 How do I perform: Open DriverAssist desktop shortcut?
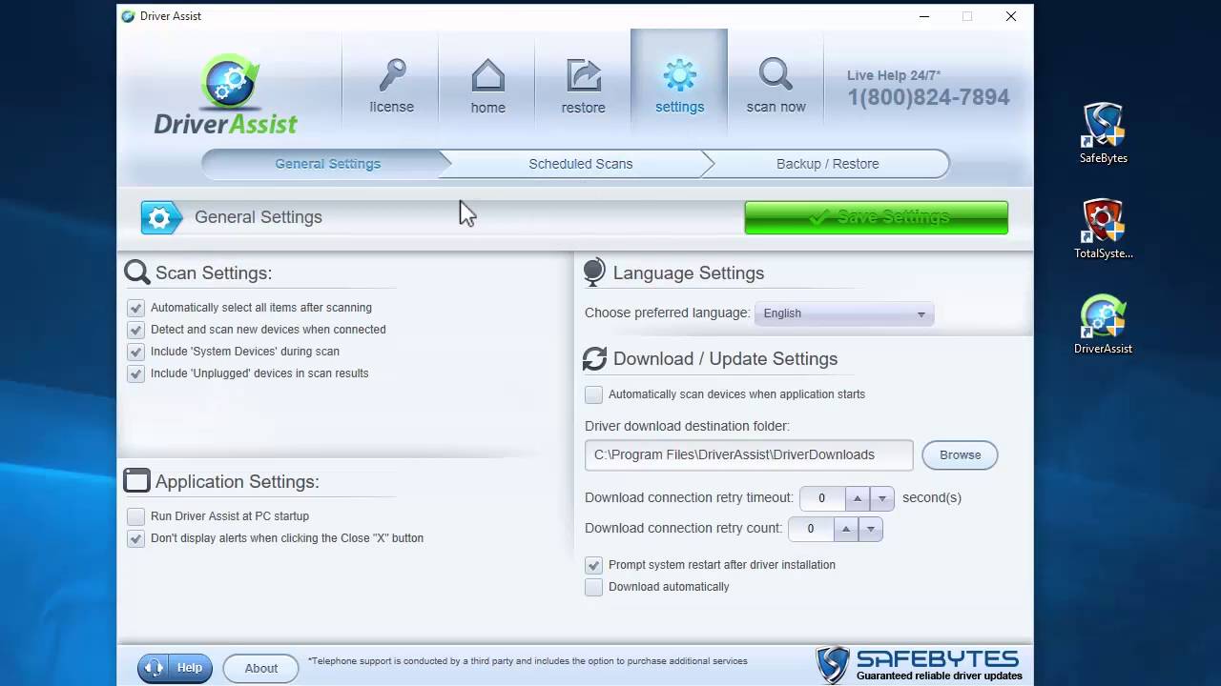coord(1104,325)
